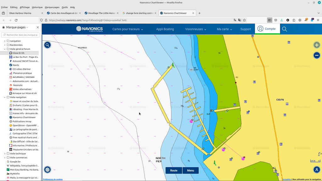Click the map search magnifier button
Viewport: 322px width, 181px height.
(x=47, y=45)
